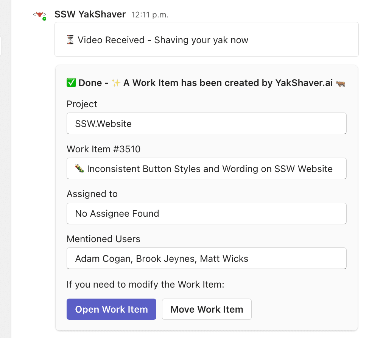Open the SSW YakShaver sender name
The height and width of the screenshot is (338, 383).
coord(90,15)
